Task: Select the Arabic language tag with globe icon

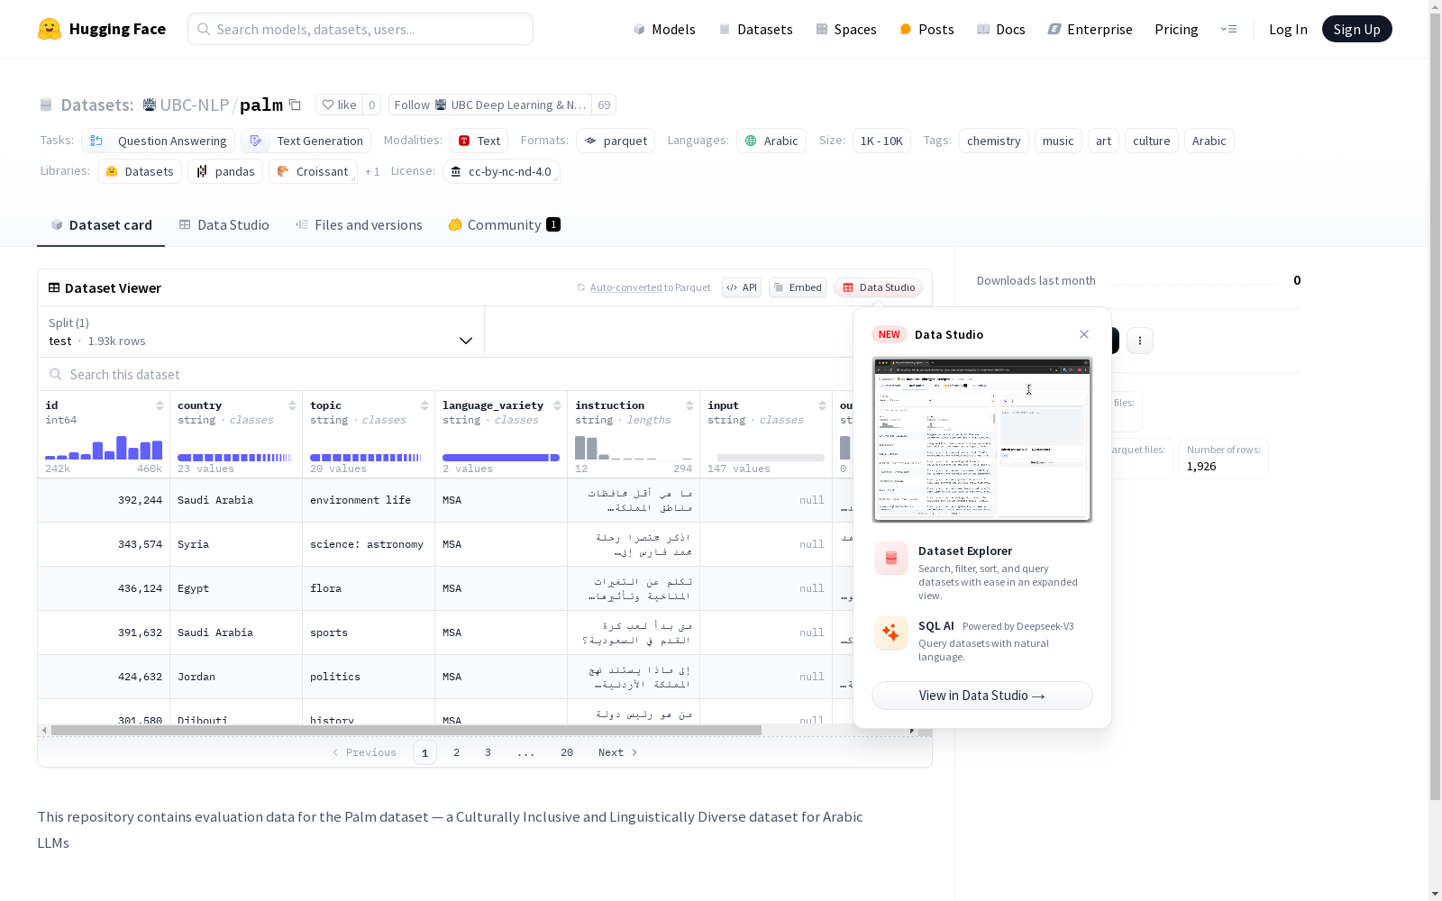Action: (771, 141)
